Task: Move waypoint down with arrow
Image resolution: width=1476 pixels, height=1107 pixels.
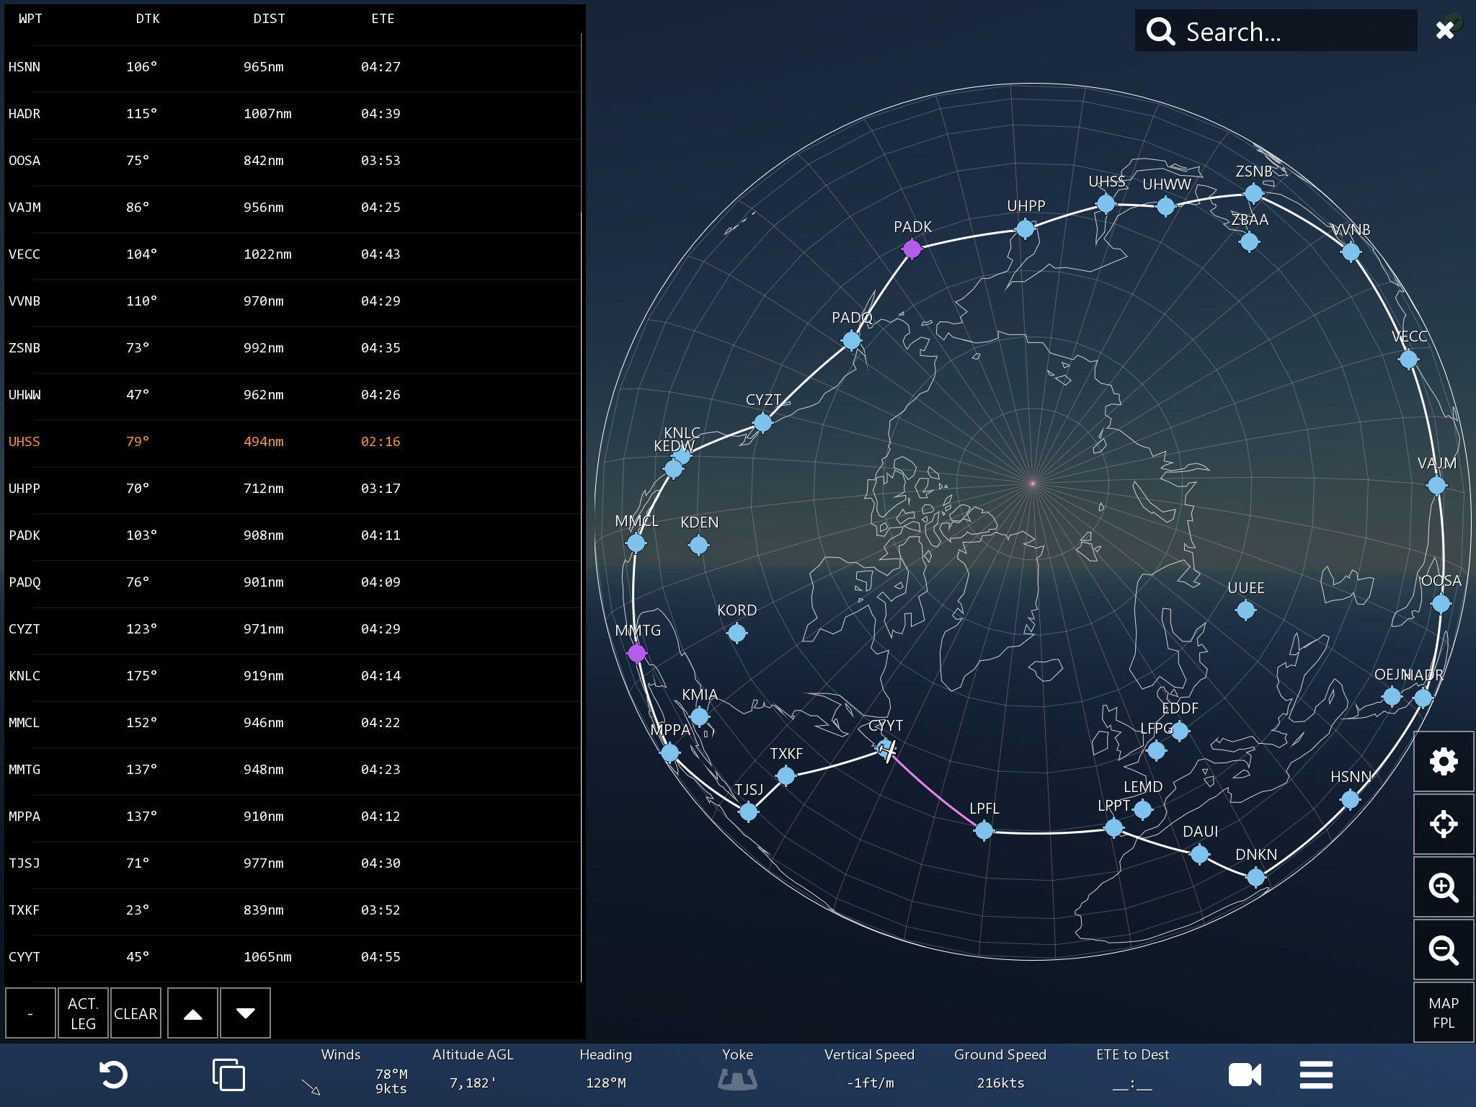Action: tap(245, 1013)
